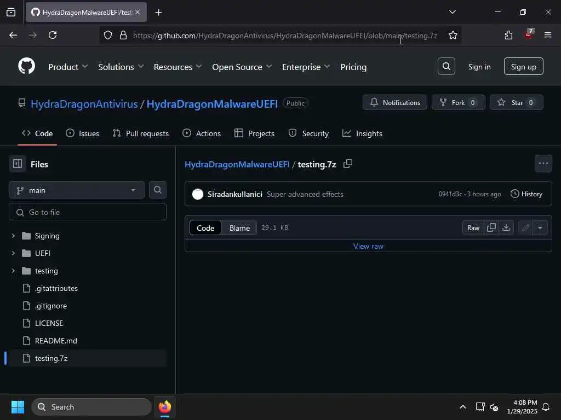Open README.md in file tree
Image resolution: width=561 pixels, height=420 pixels.
(56, 341)
